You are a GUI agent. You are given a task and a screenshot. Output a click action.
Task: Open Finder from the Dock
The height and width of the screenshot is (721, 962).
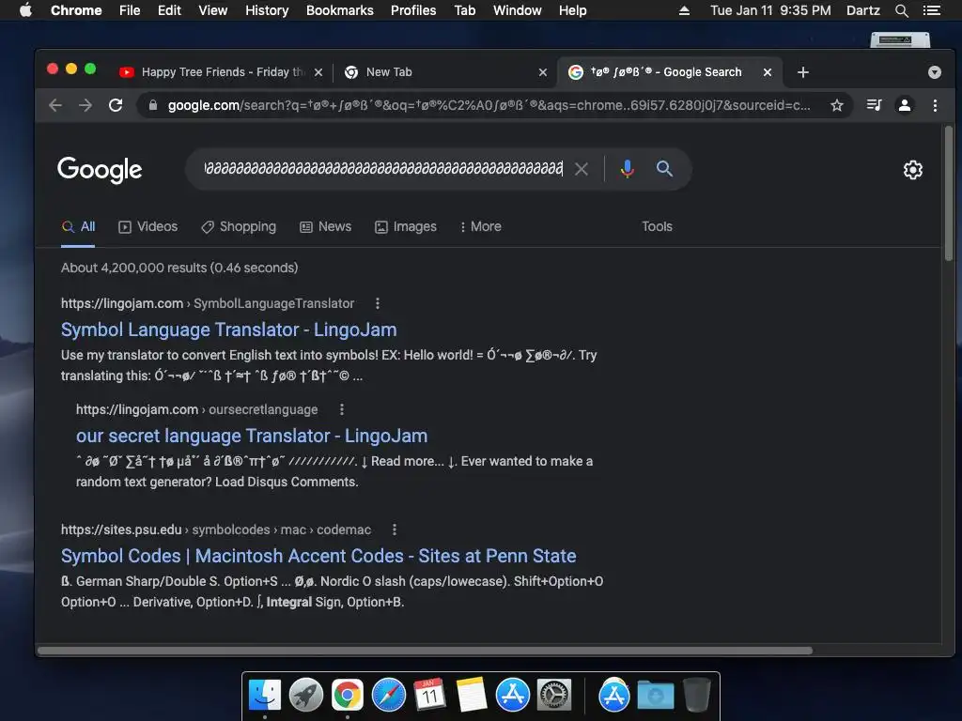click(265, 696)
